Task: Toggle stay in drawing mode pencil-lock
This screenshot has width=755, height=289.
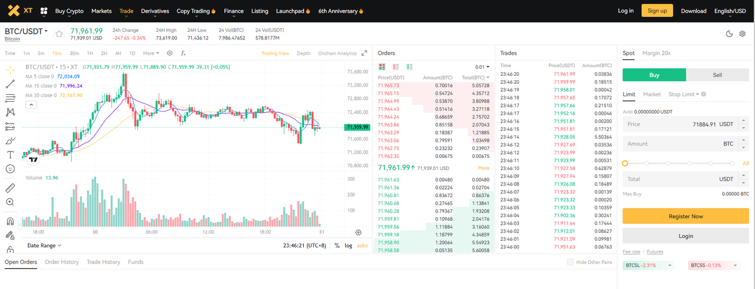Action: pos(10,235)
